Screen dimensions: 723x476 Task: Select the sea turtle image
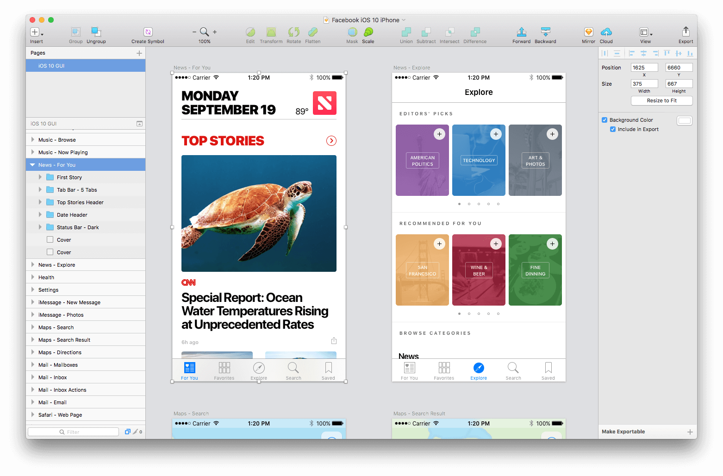pos(259,213)
